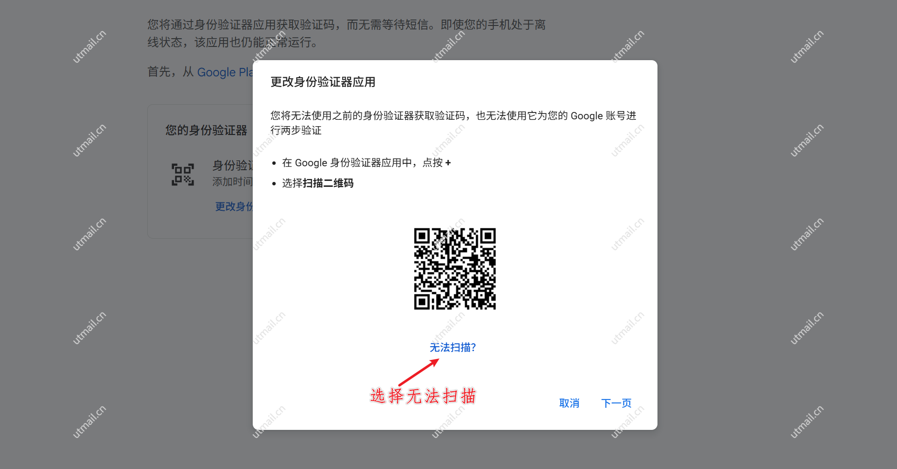Image resolution: width=897 pixels, height=469 pixels.
Task: Click the QR code image in dialog
Action: click(x=455, y=268)
